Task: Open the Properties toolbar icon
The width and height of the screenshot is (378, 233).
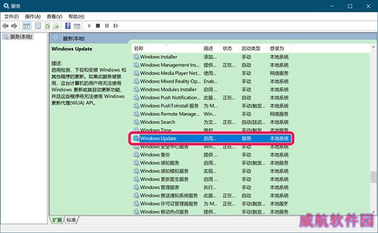Action: tap(38, 26)
